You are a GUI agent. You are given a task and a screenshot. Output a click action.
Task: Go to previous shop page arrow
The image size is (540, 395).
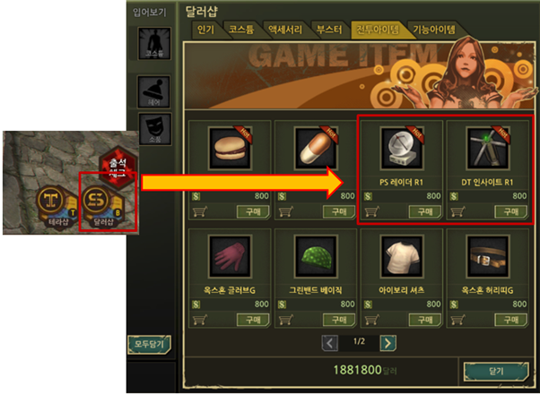click(x=329, y=343)
